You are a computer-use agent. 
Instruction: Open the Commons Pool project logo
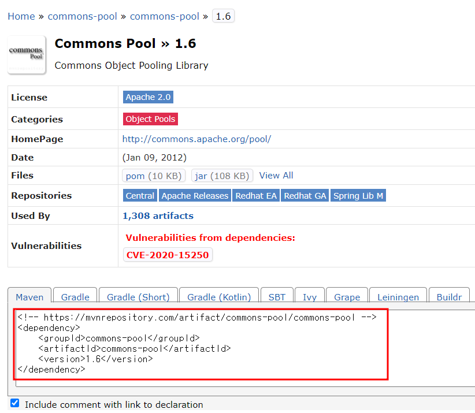click(x=26, y=54)
